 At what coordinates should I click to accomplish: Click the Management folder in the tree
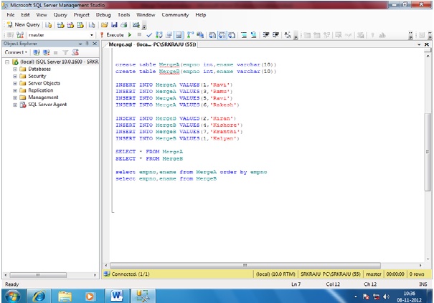coord(43,98)
